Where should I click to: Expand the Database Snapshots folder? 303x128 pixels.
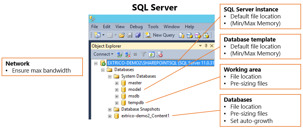110,109
